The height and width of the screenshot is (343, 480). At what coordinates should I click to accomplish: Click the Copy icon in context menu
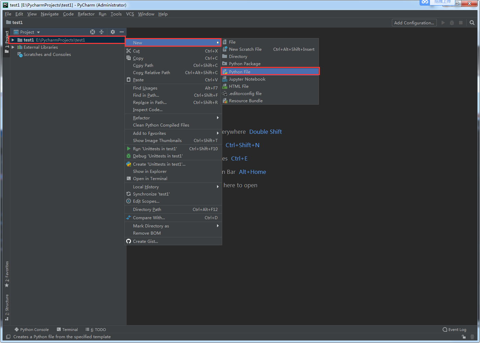(x=129, y=58)
